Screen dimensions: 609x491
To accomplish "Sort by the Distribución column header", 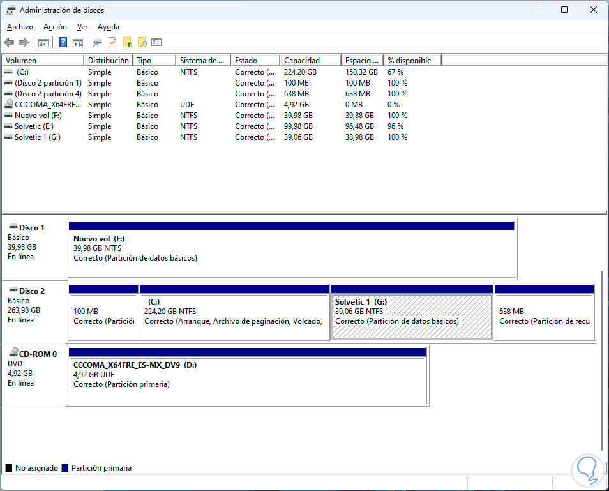I will (x=109, y=60).
